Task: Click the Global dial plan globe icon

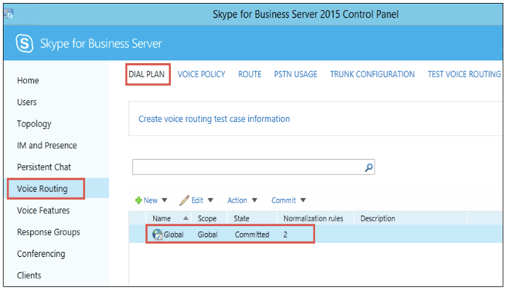Action: coord(158,234)
